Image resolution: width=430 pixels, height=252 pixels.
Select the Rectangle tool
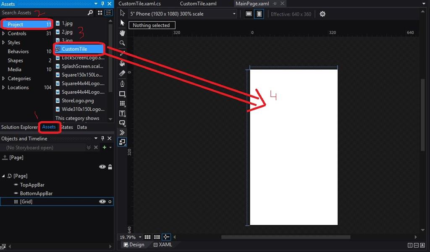122,94
